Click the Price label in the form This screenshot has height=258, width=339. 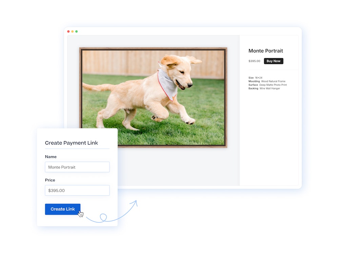point(50,180)
